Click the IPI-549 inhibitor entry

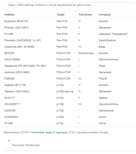point(9,123)
